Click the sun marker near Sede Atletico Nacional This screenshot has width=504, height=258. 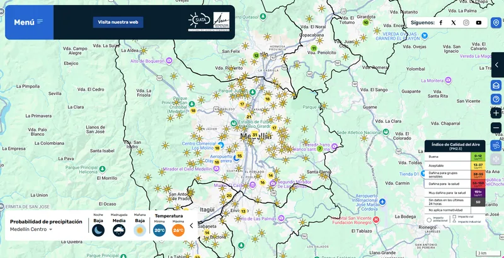[x=364, y=138]
